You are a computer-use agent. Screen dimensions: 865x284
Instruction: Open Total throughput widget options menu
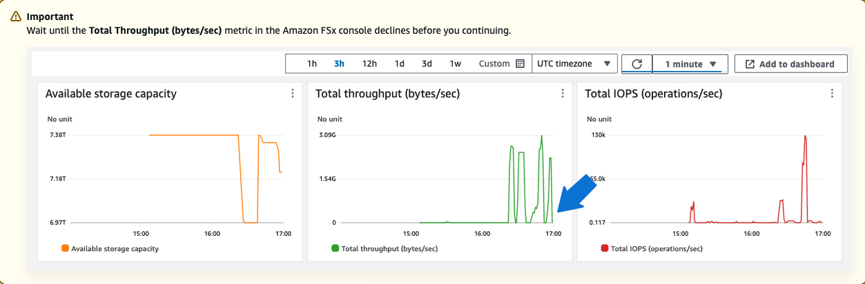coord(563,94)
